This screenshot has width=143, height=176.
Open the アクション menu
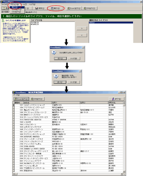click(x=15, y=4)
